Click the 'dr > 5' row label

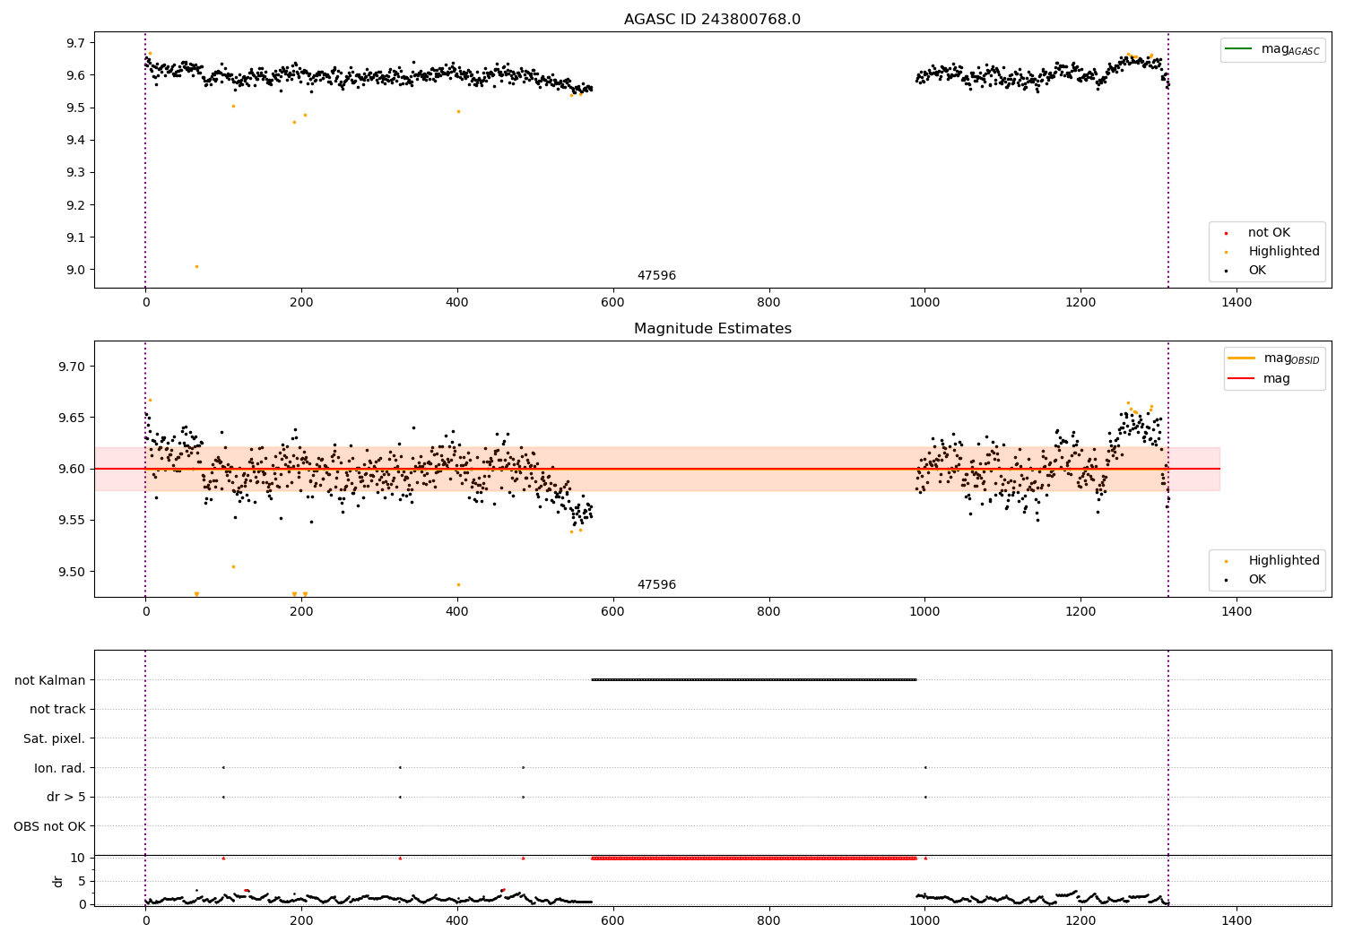[66, 797]
